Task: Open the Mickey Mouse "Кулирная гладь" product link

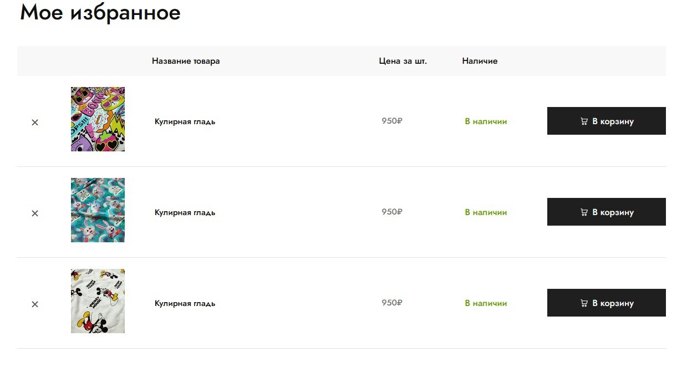Action: pyautogui.click(x=185, y=303)
